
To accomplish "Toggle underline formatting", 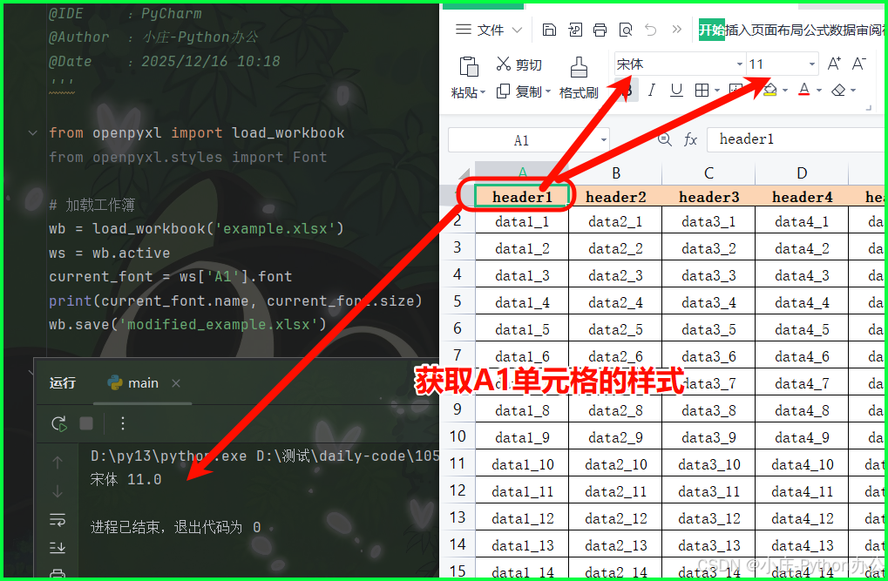I will [x=676, y=90].
